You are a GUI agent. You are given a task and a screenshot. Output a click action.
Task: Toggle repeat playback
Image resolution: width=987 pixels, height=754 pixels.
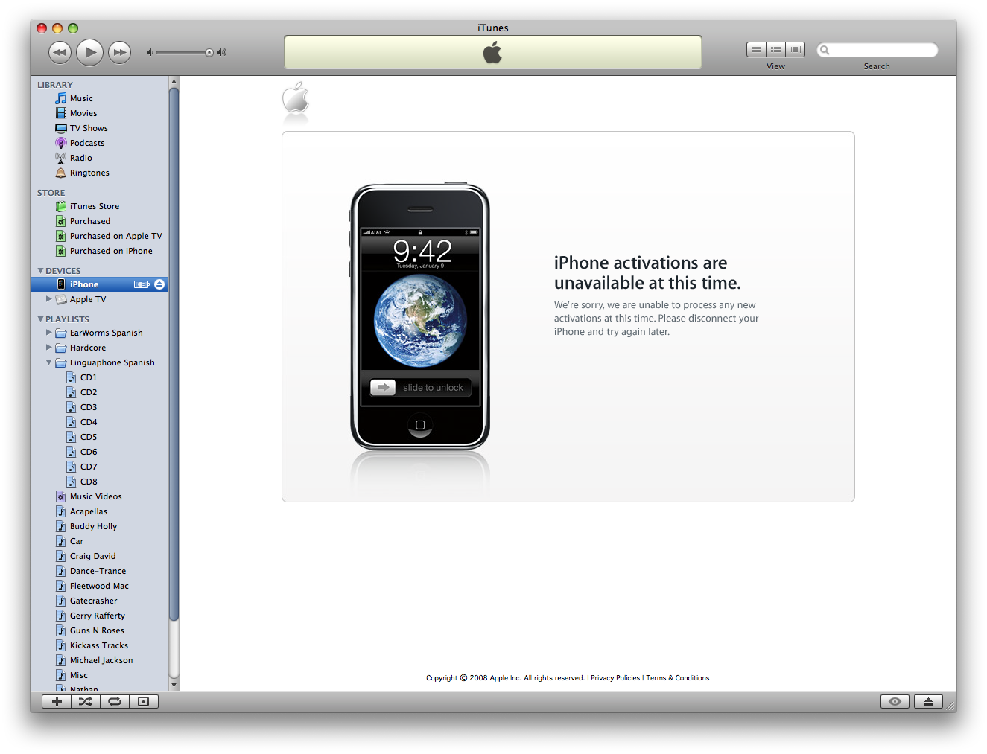pos(115,701)
